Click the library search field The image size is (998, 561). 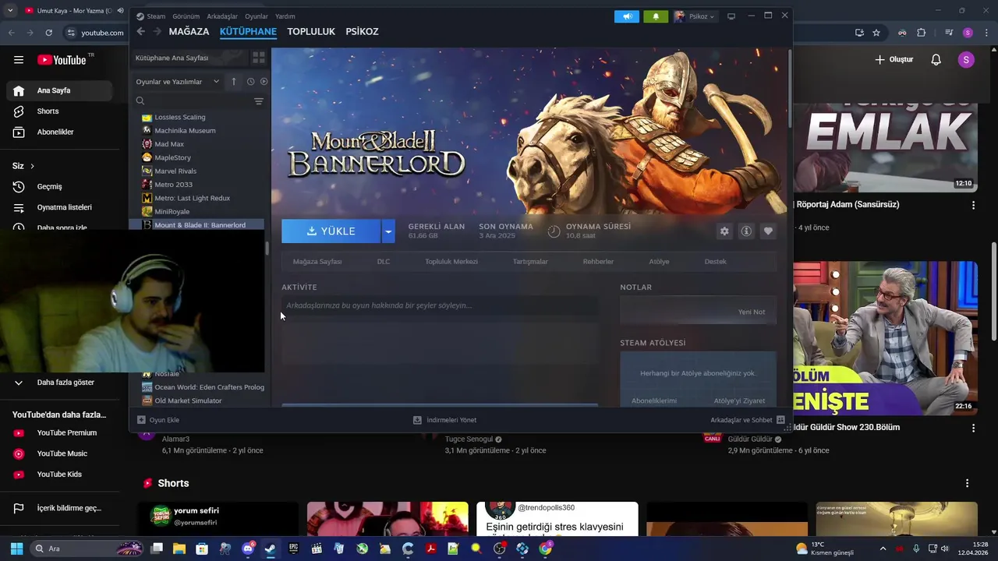coord(192,101)
